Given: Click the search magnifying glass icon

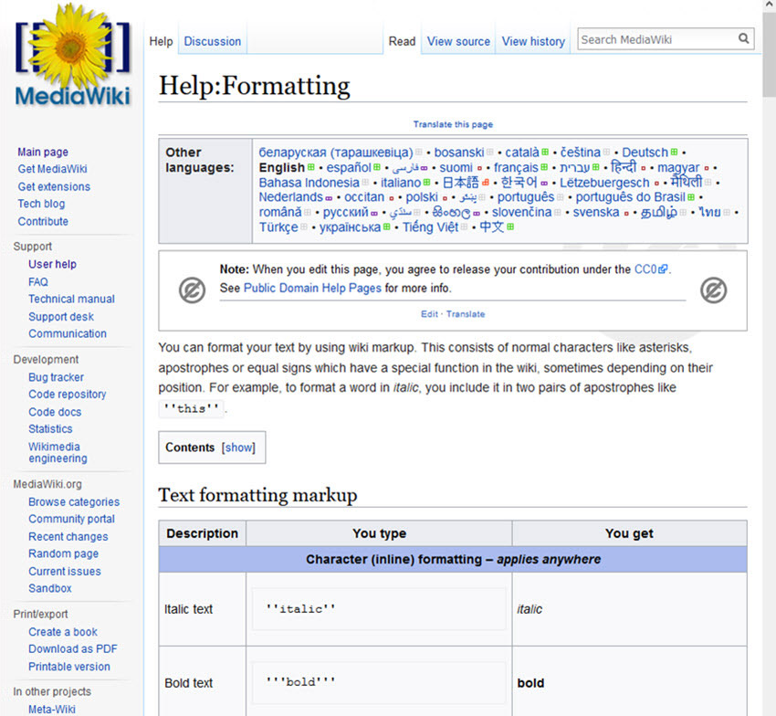Looking at the screenshot, I should [x=742, y=39].
